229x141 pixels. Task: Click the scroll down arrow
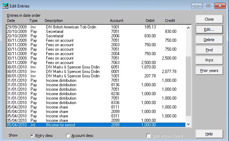coord(189,124)
